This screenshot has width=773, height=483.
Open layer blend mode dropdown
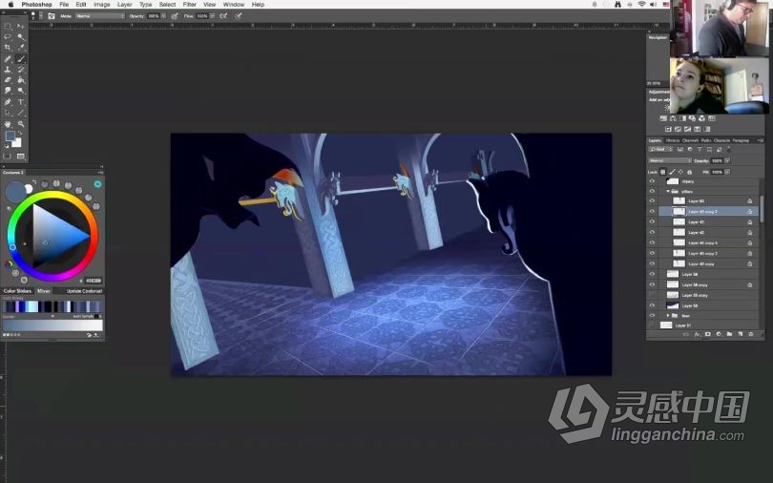670,160
